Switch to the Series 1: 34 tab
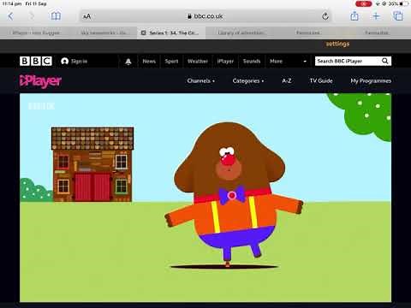The width and height of the screenshot is (411, 308). pyautogui.click(x=171, y=33)
